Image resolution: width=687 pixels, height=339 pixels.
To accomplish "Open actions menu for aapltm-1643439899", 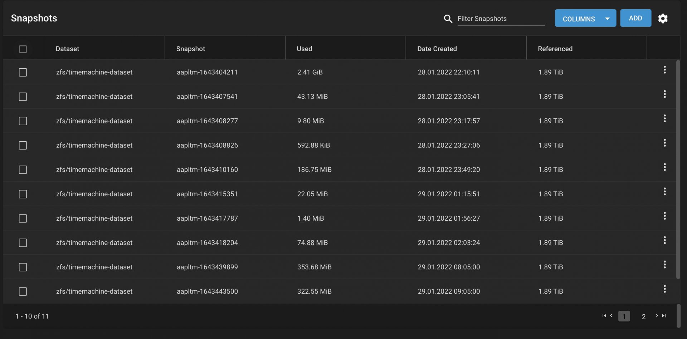I will point(664,265).
